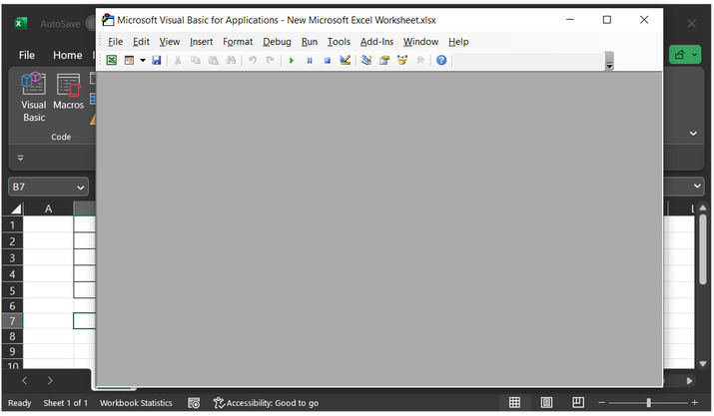Click the zoom out minus button
This screenshot has width=714, height=416.
coord(601,403)
